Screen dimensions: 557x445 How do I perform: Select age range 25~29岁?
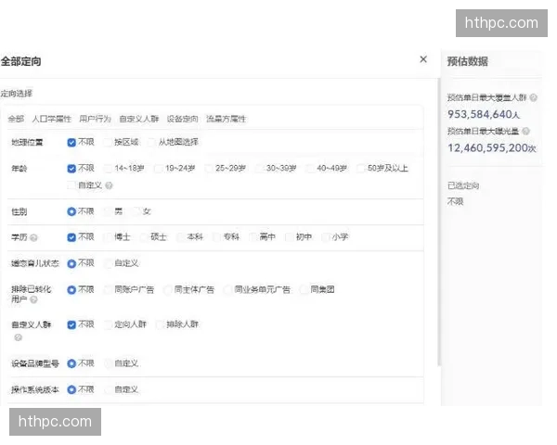209,168
